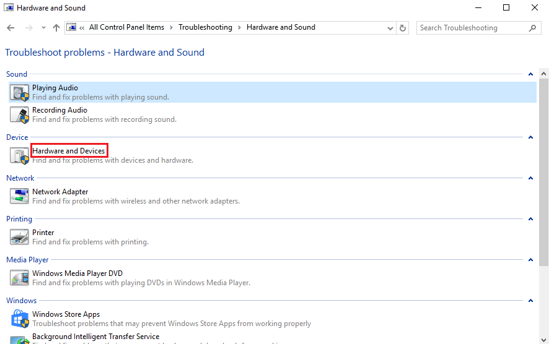
Task: Click the Recording Audio microphone icon
Action: click(x=20, y=115)
